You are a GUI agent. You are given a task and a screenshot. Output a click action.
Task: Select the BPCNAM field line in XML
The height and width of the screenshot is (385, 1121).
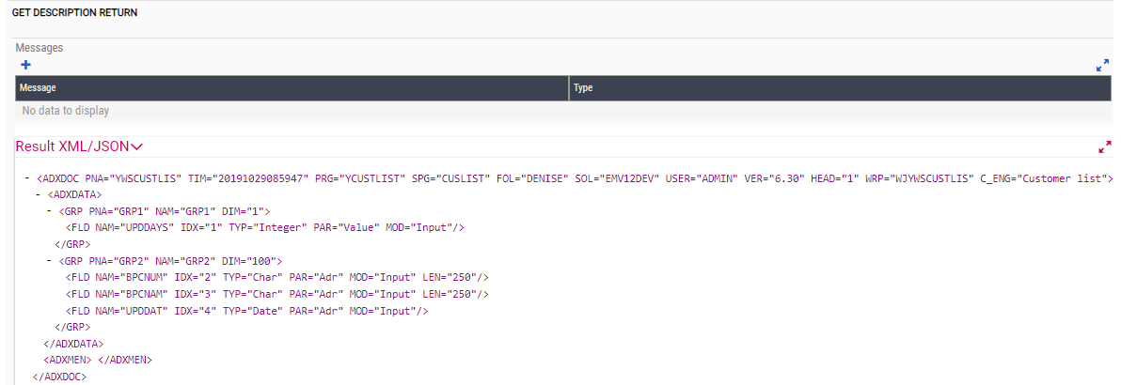[x=277, y=294]
